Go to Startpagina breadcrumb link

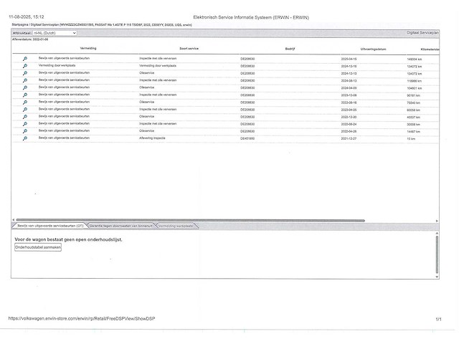click(20, 24)
